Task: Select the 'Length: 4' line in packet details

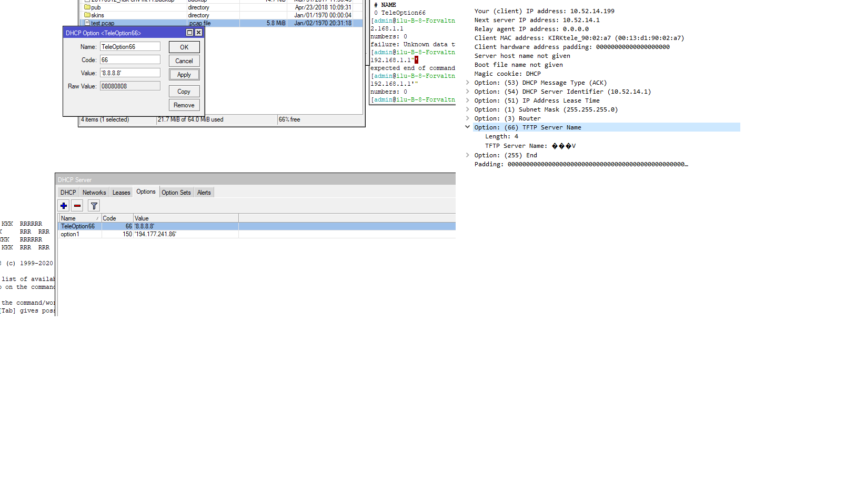Action: coord(501,136)
